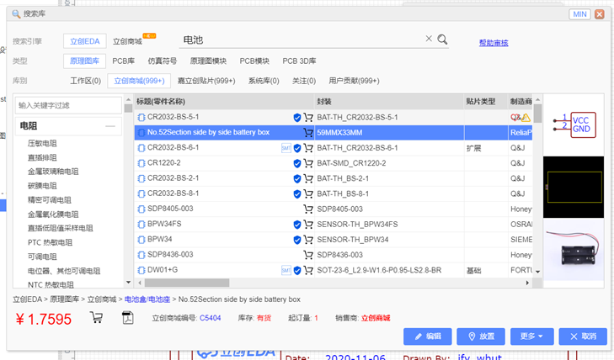
Task: Open the part number C5404 link
Action: pos(211,318)
